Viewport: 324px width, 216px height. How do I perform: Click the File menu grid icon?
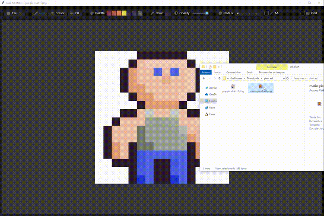pos(9,13)
